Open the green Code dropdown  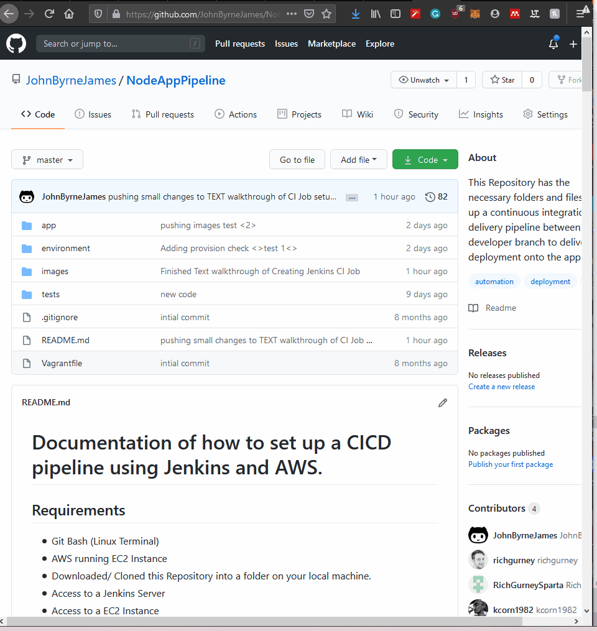coord(425,160)
